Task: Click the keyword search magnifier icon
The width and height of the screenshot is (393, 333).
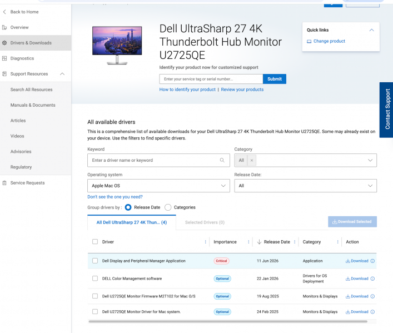Action: point(222,160)
